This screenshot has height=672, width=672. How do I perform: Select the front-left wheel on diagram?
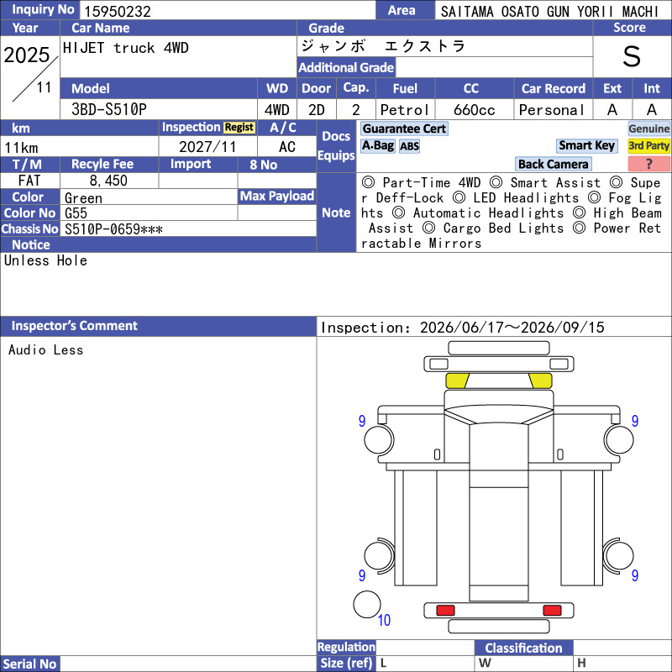coord(379,439)
